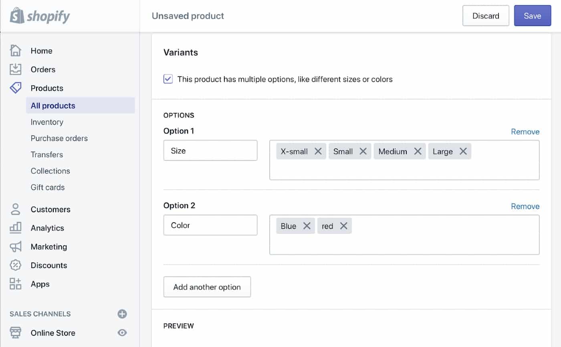Viewport: 561px width, 347px height.
Task: Click Add another option
Action: 207,287
